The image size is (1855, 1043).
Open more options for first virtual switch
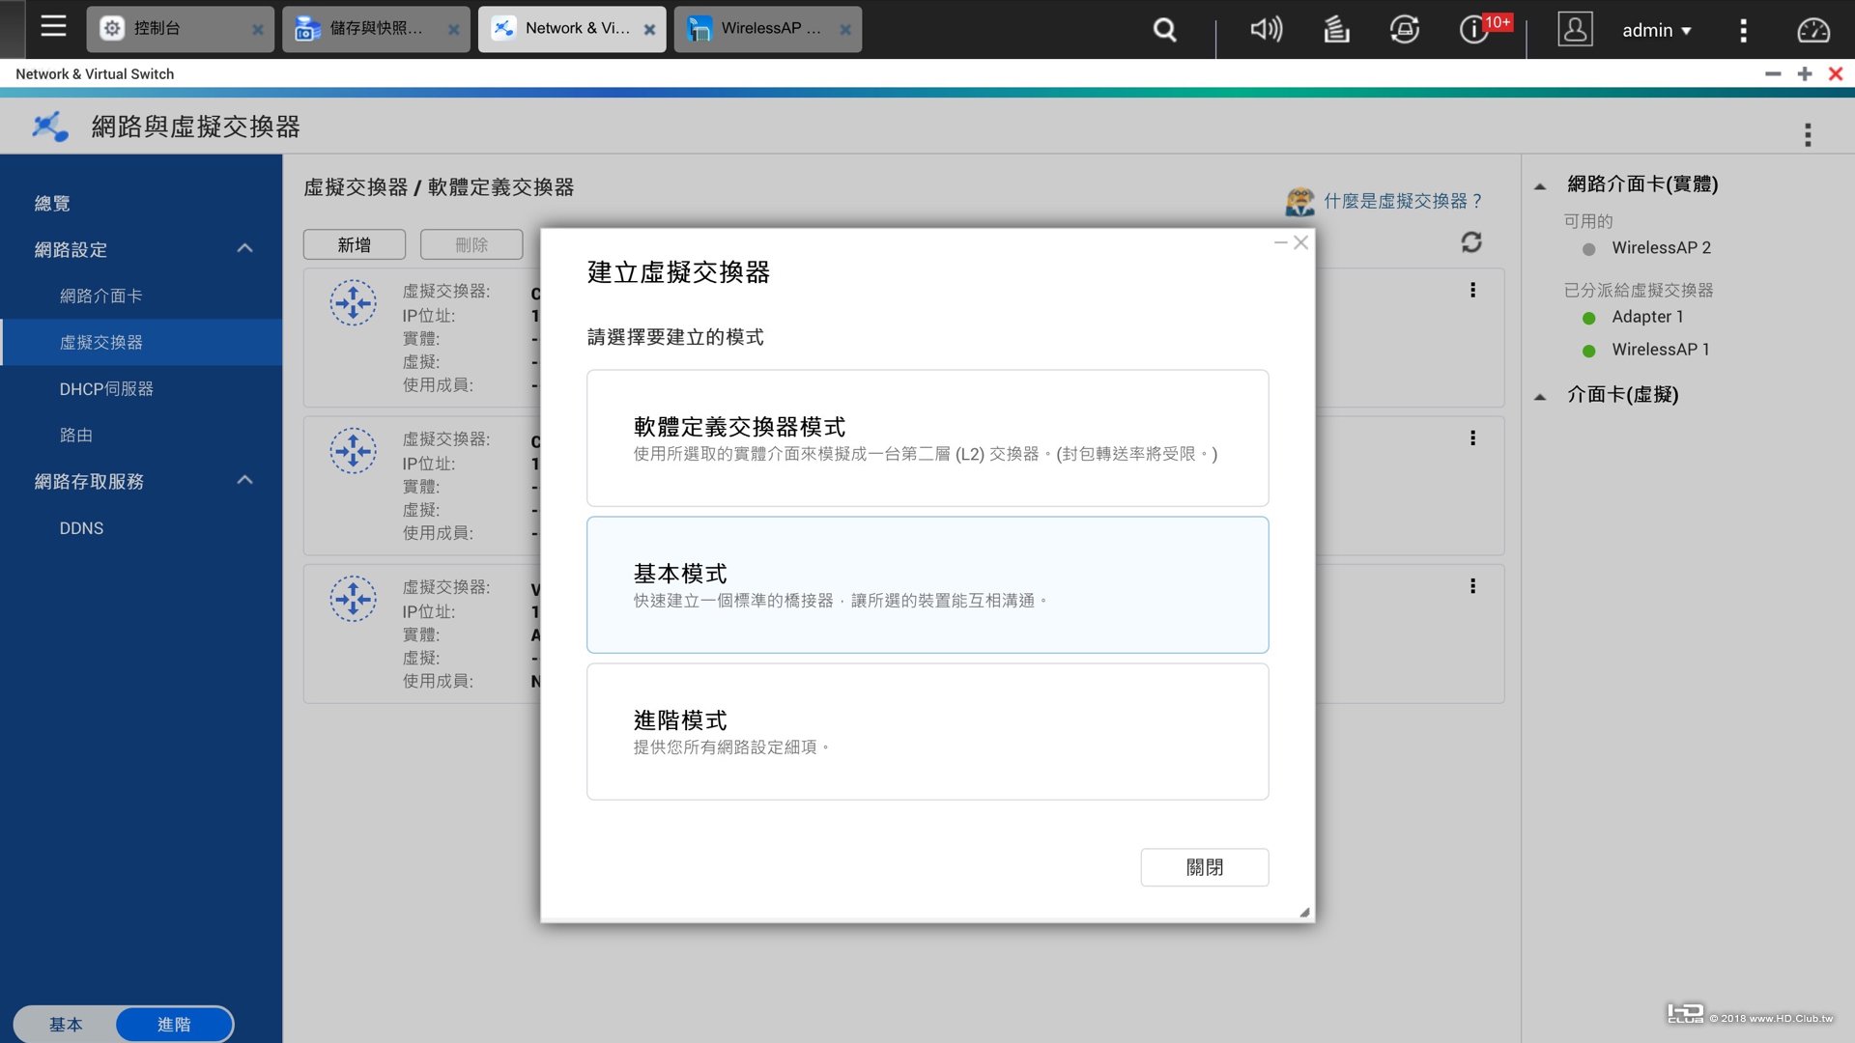tap(1472, 290)
